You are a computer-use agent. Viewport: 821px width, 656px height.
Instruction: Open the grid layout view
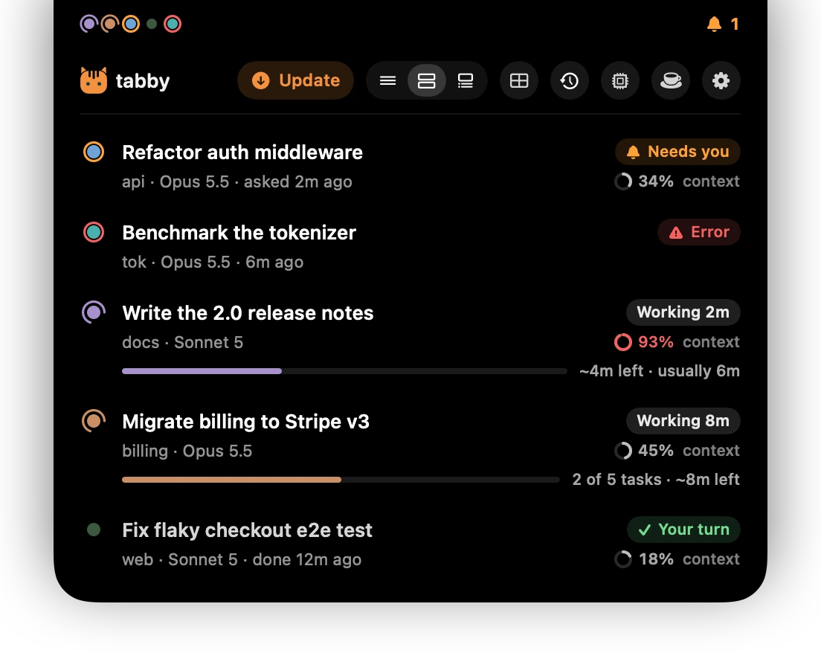(x=519, y=80)
